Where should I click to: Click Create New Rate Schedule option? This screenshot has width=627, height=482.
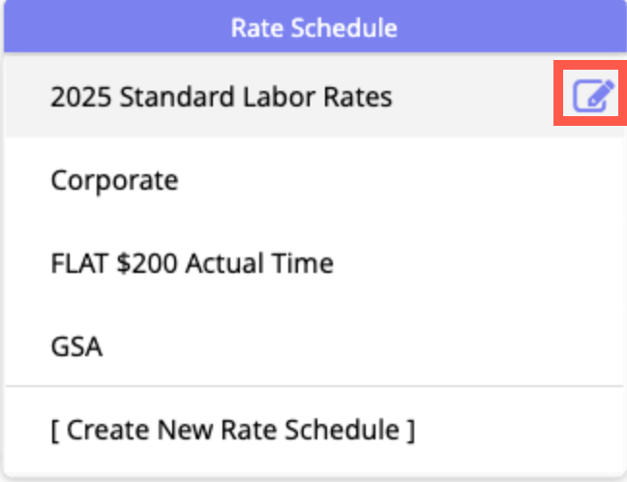(232, 429)
